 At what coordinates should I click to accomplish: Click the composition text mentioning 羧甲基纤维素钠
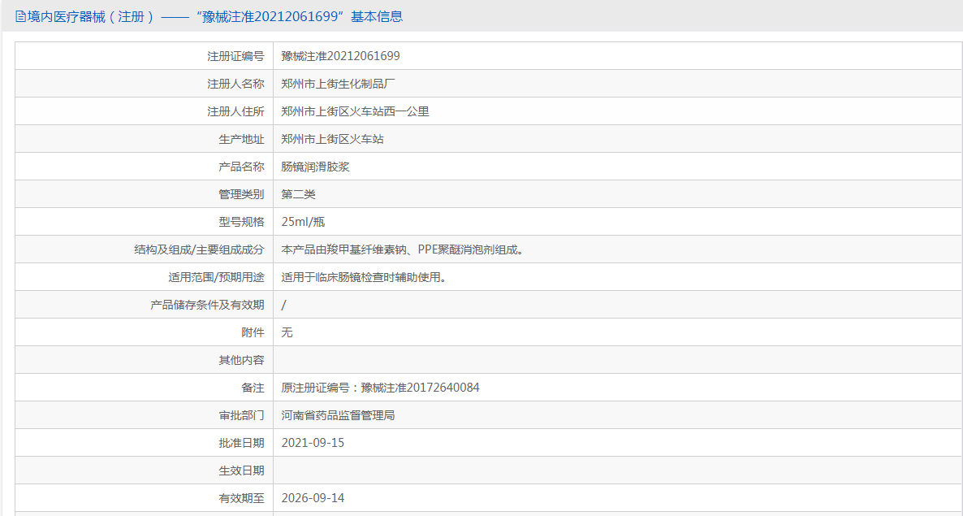point(402,249)
